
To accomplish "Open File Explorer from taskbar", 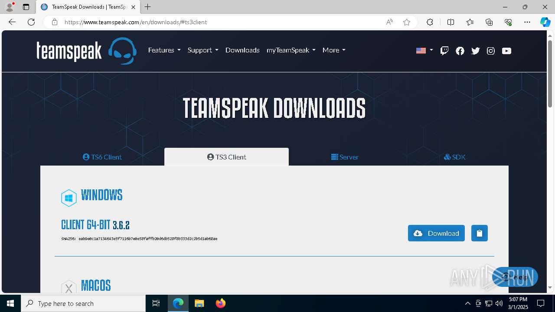I will (x=199, y=303).
